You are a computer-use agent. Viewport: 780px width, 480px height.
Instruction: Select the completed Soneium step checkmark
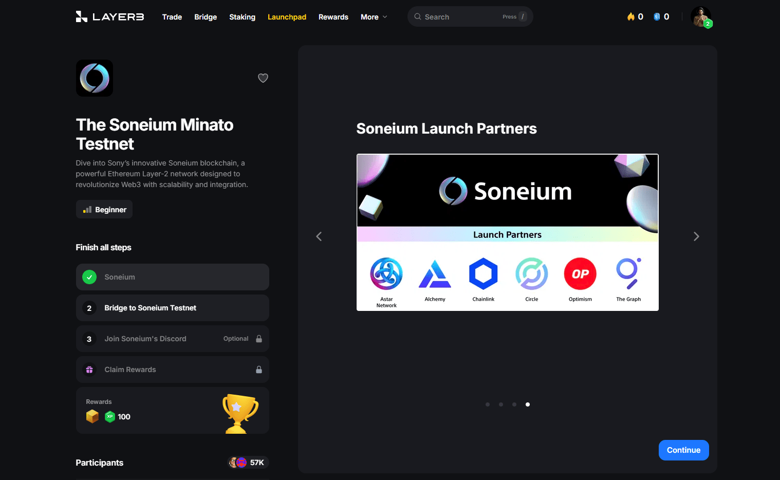[89, 277]
